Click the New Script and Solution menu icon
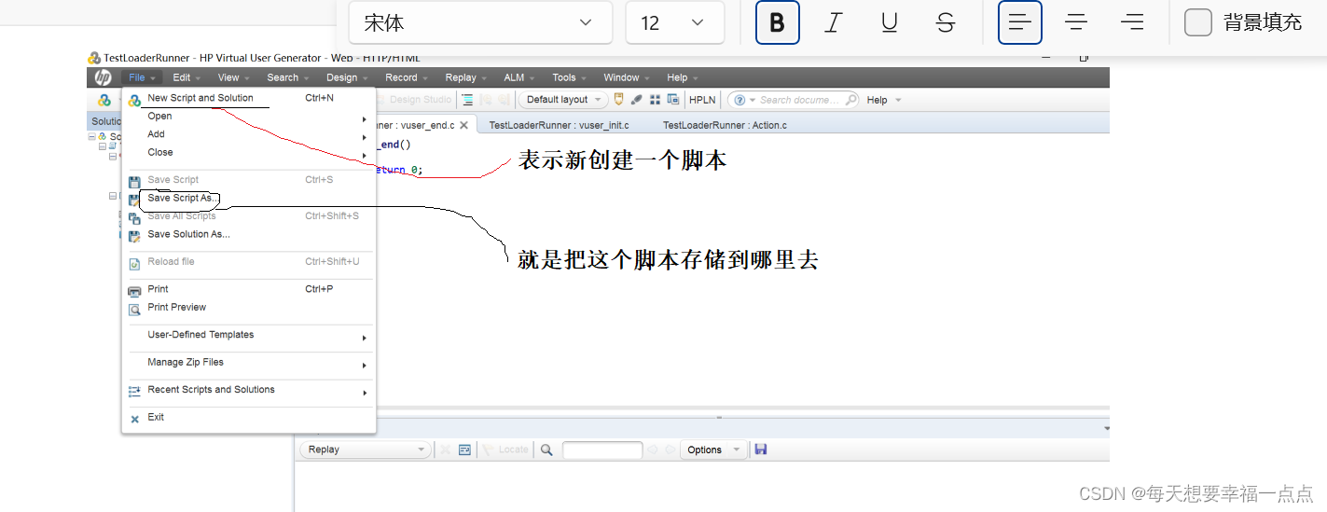 point(134,99)
